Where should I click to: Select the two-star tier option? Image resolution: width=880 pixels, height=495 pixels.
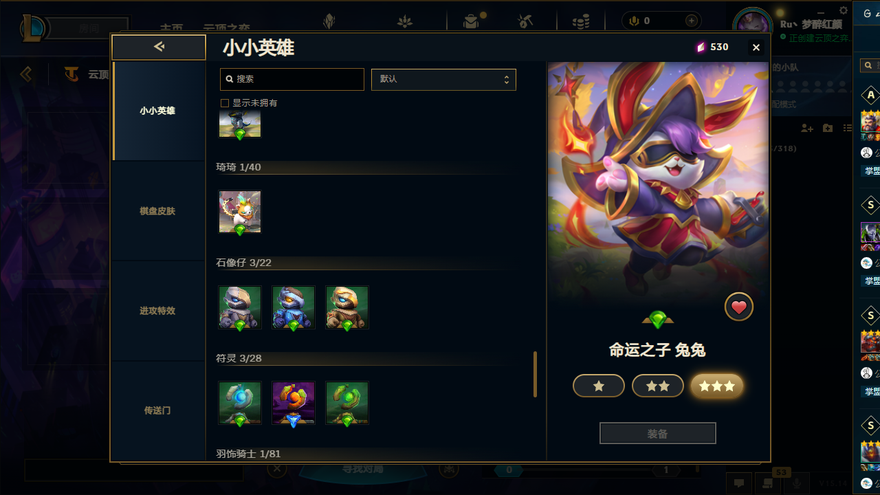click(x=658, y=386)
